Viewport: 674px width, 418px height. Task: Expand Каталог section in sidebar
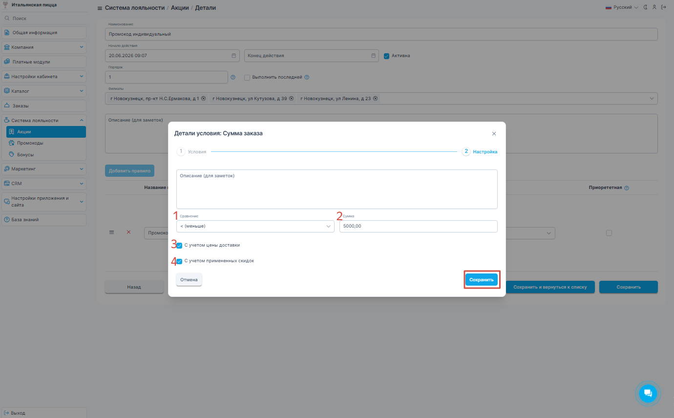(x=44, y=91)
